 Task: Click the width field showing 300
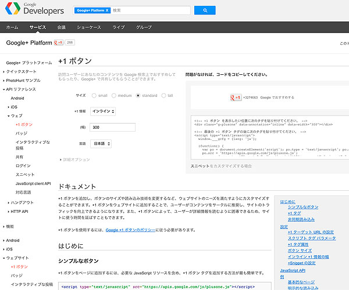(112, 128)
